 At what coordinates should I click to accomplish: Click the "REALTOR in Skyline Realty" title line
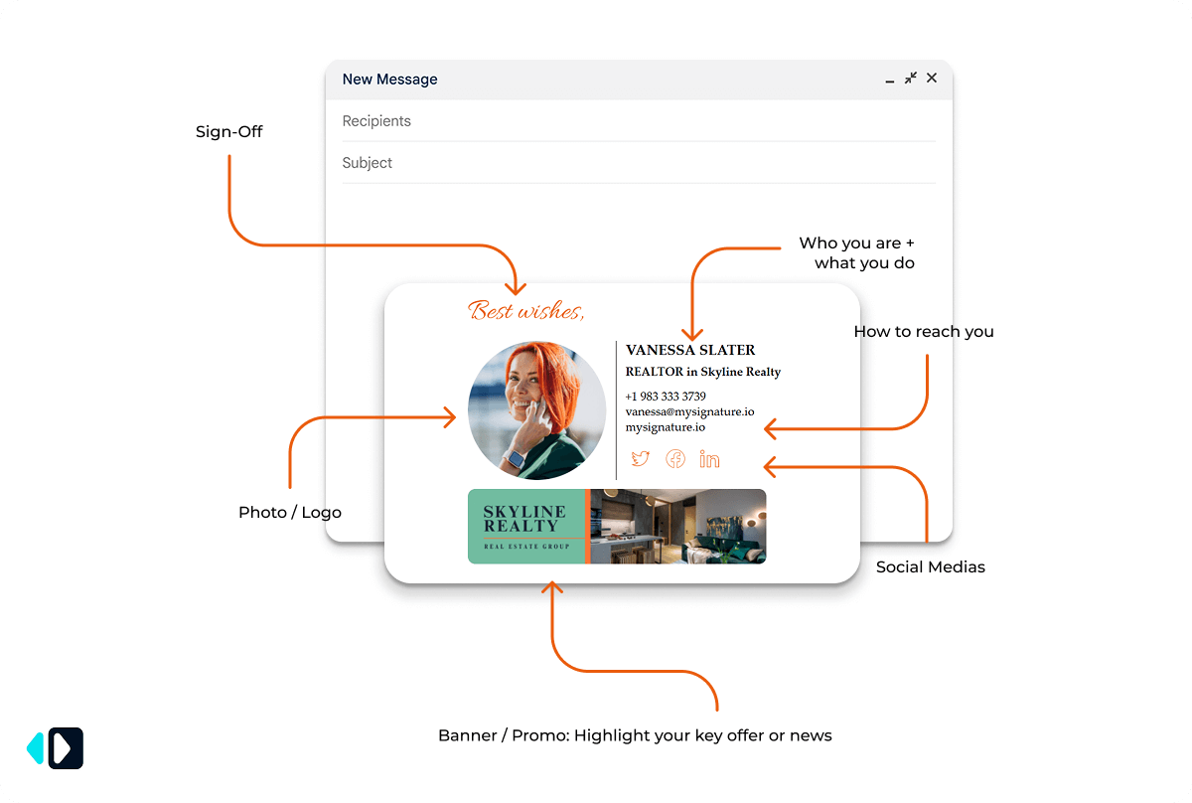click(x=702, y=372)
